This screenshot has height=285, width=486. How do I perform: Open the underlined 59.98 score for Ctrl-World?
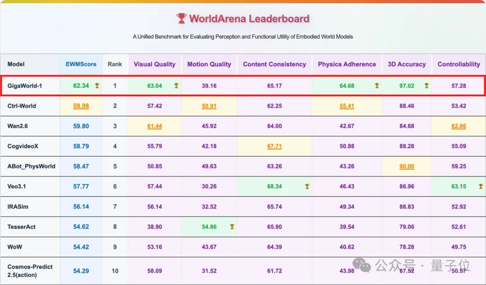[x=81, y=106]
